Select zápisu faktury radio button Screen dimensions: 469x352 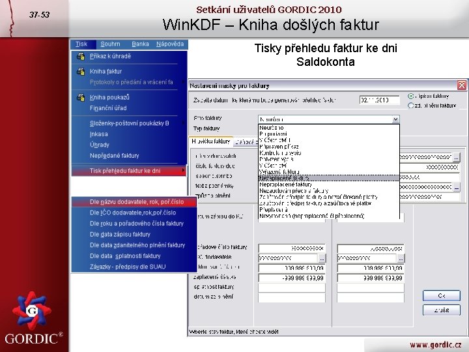411,96
